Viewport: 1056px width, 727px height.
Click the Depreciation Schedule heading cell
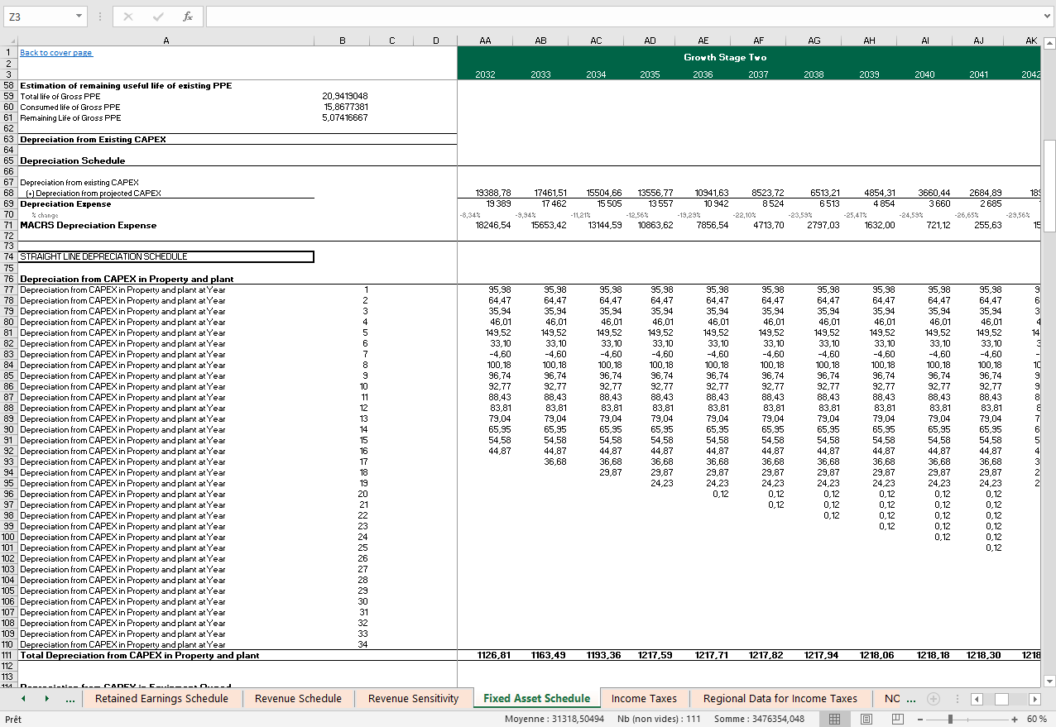point(73,160)
